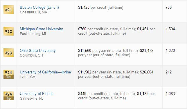Open the Boston College (Lynch) link
This screenshot has height=109, width=187.
[x=39, y=7]
